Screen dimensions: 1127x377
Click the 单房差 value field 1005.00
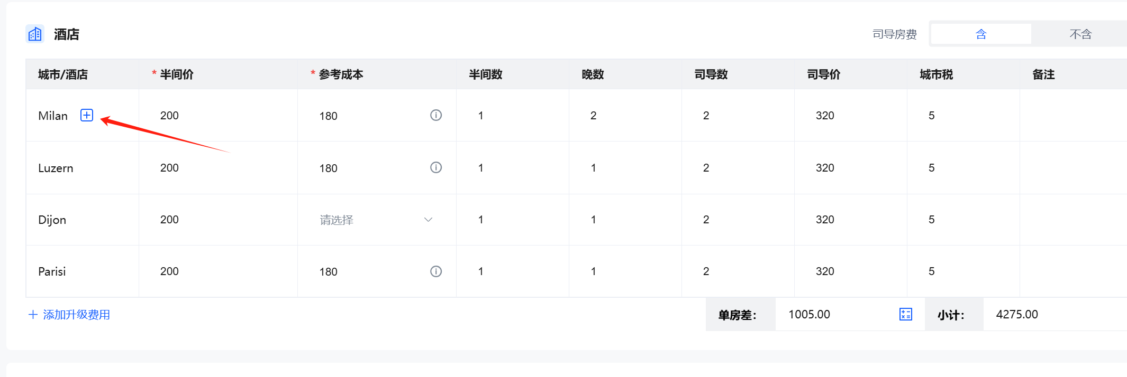[841, 314]
